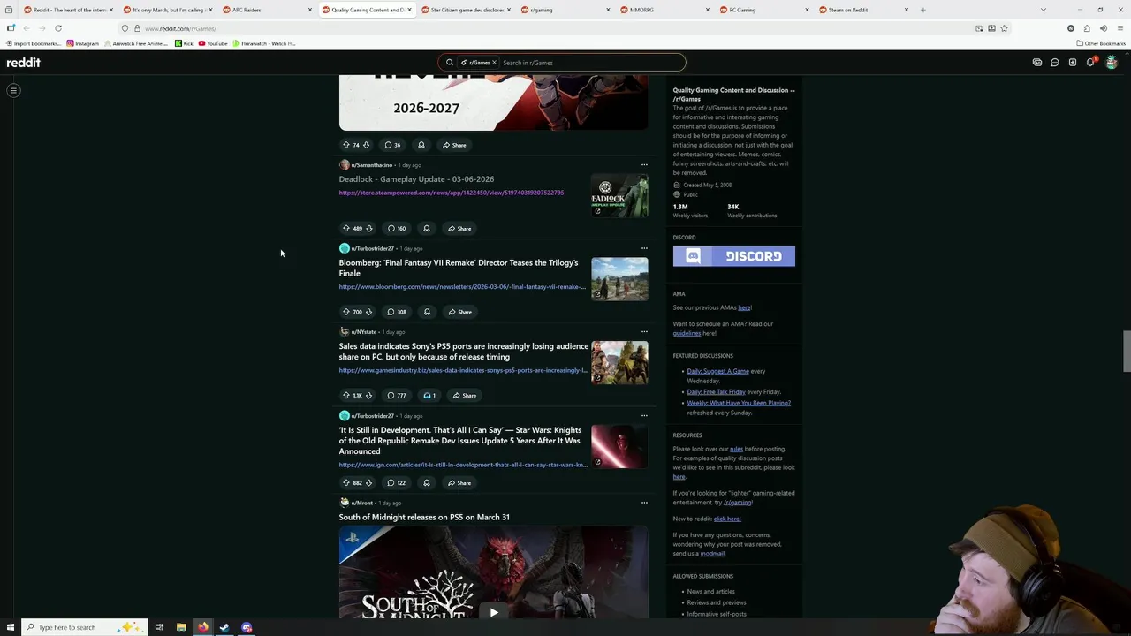The width and height of the screenshot is (1131, 636).
Task: Downvote the Deadlock Gameplay Update post
Action: (369, 229)
